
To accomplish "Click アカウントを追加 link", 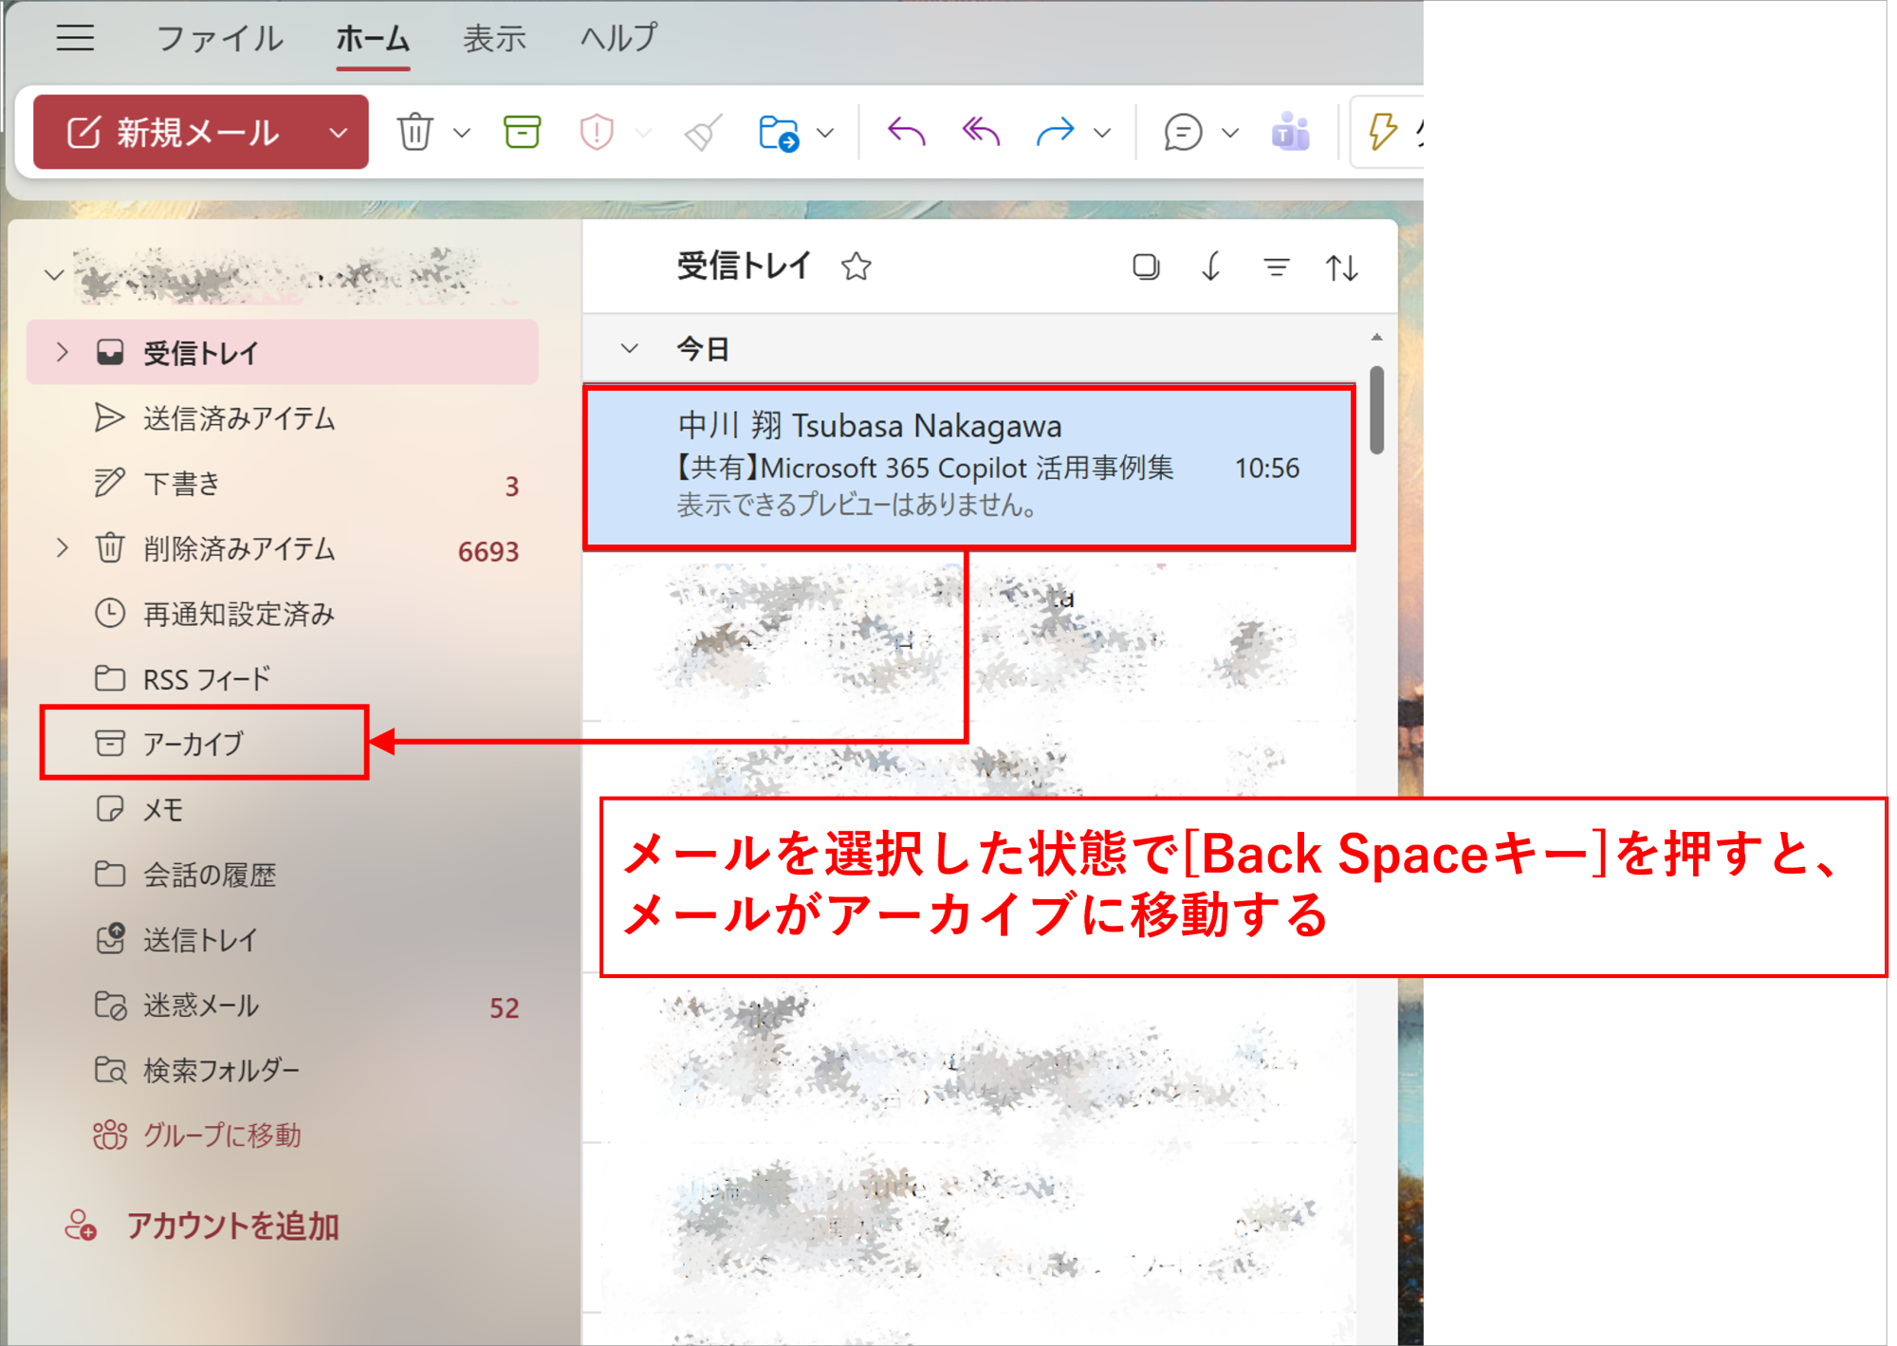I will (x=232, y=1226).
